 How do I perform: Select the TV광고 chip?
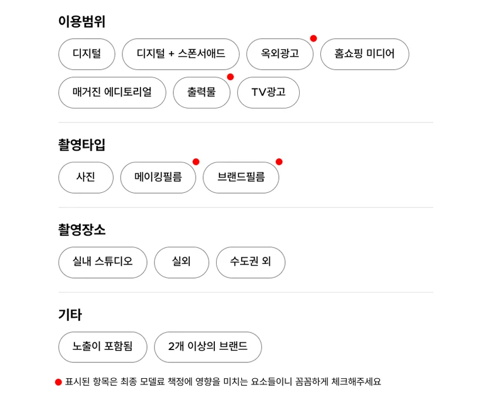tap(268, 93)
